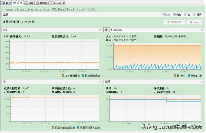Click the 垃圾回收活动 legend swatch
Viewport: 206px width, 133px height.
click(x=83, y=76)
